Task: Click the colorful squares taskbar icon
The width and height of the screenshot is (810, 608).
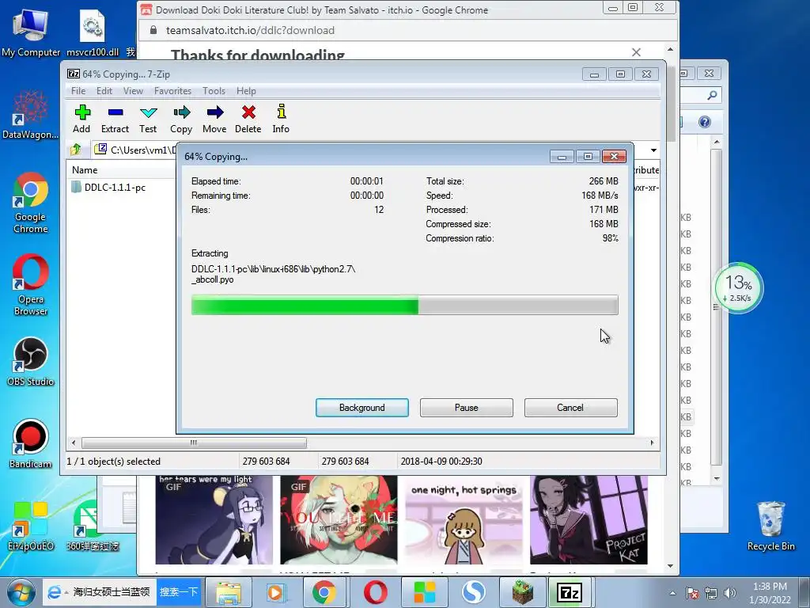Action: coord(425,592)
